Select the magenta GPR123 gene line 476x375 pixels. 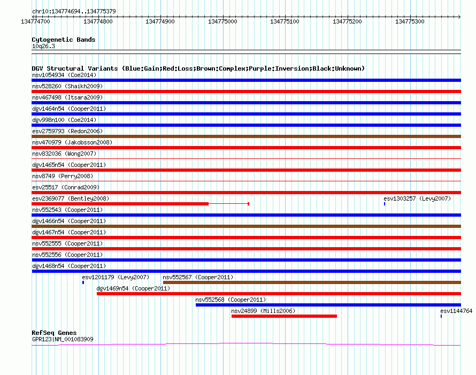(246, 344)
